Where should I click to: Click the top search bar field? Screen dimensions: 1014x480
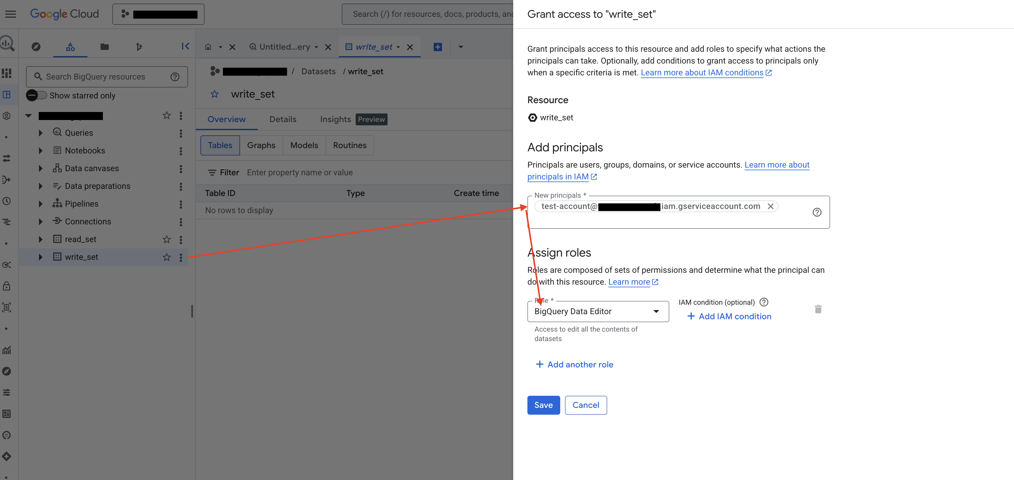point(428,14)
